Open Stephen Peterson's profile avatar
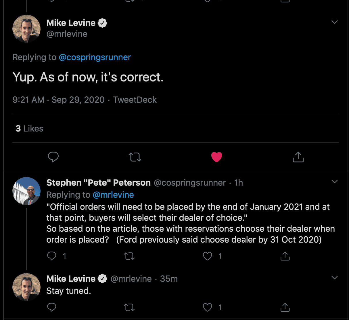 coord(26,191)
